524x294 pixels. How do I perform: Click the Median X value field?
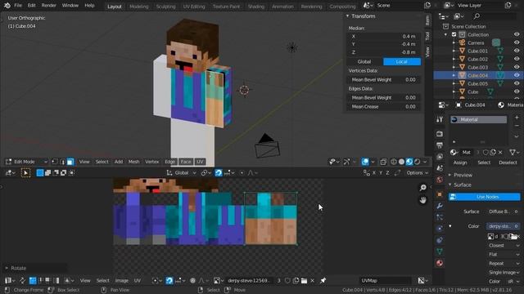(x=384, y=36)
